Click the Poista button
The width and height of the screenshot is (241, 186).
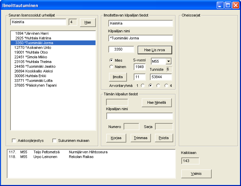coord(164,138)
